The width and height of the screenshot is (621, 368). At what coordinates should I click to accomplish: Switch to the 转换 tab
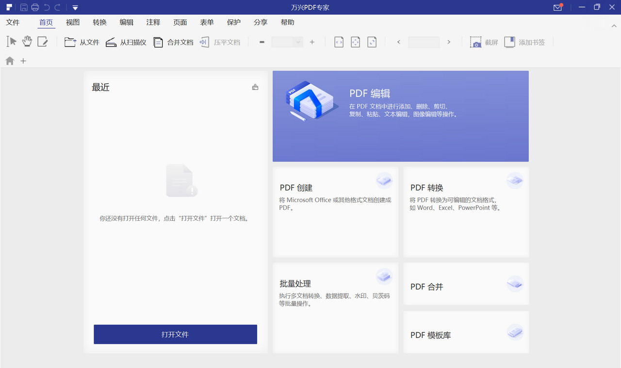click(99, 22)
